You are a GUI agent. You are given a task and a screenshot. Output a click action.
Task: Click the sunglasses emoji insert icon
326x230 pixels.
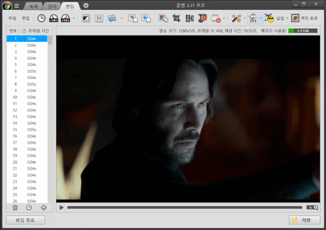[269, 18]
